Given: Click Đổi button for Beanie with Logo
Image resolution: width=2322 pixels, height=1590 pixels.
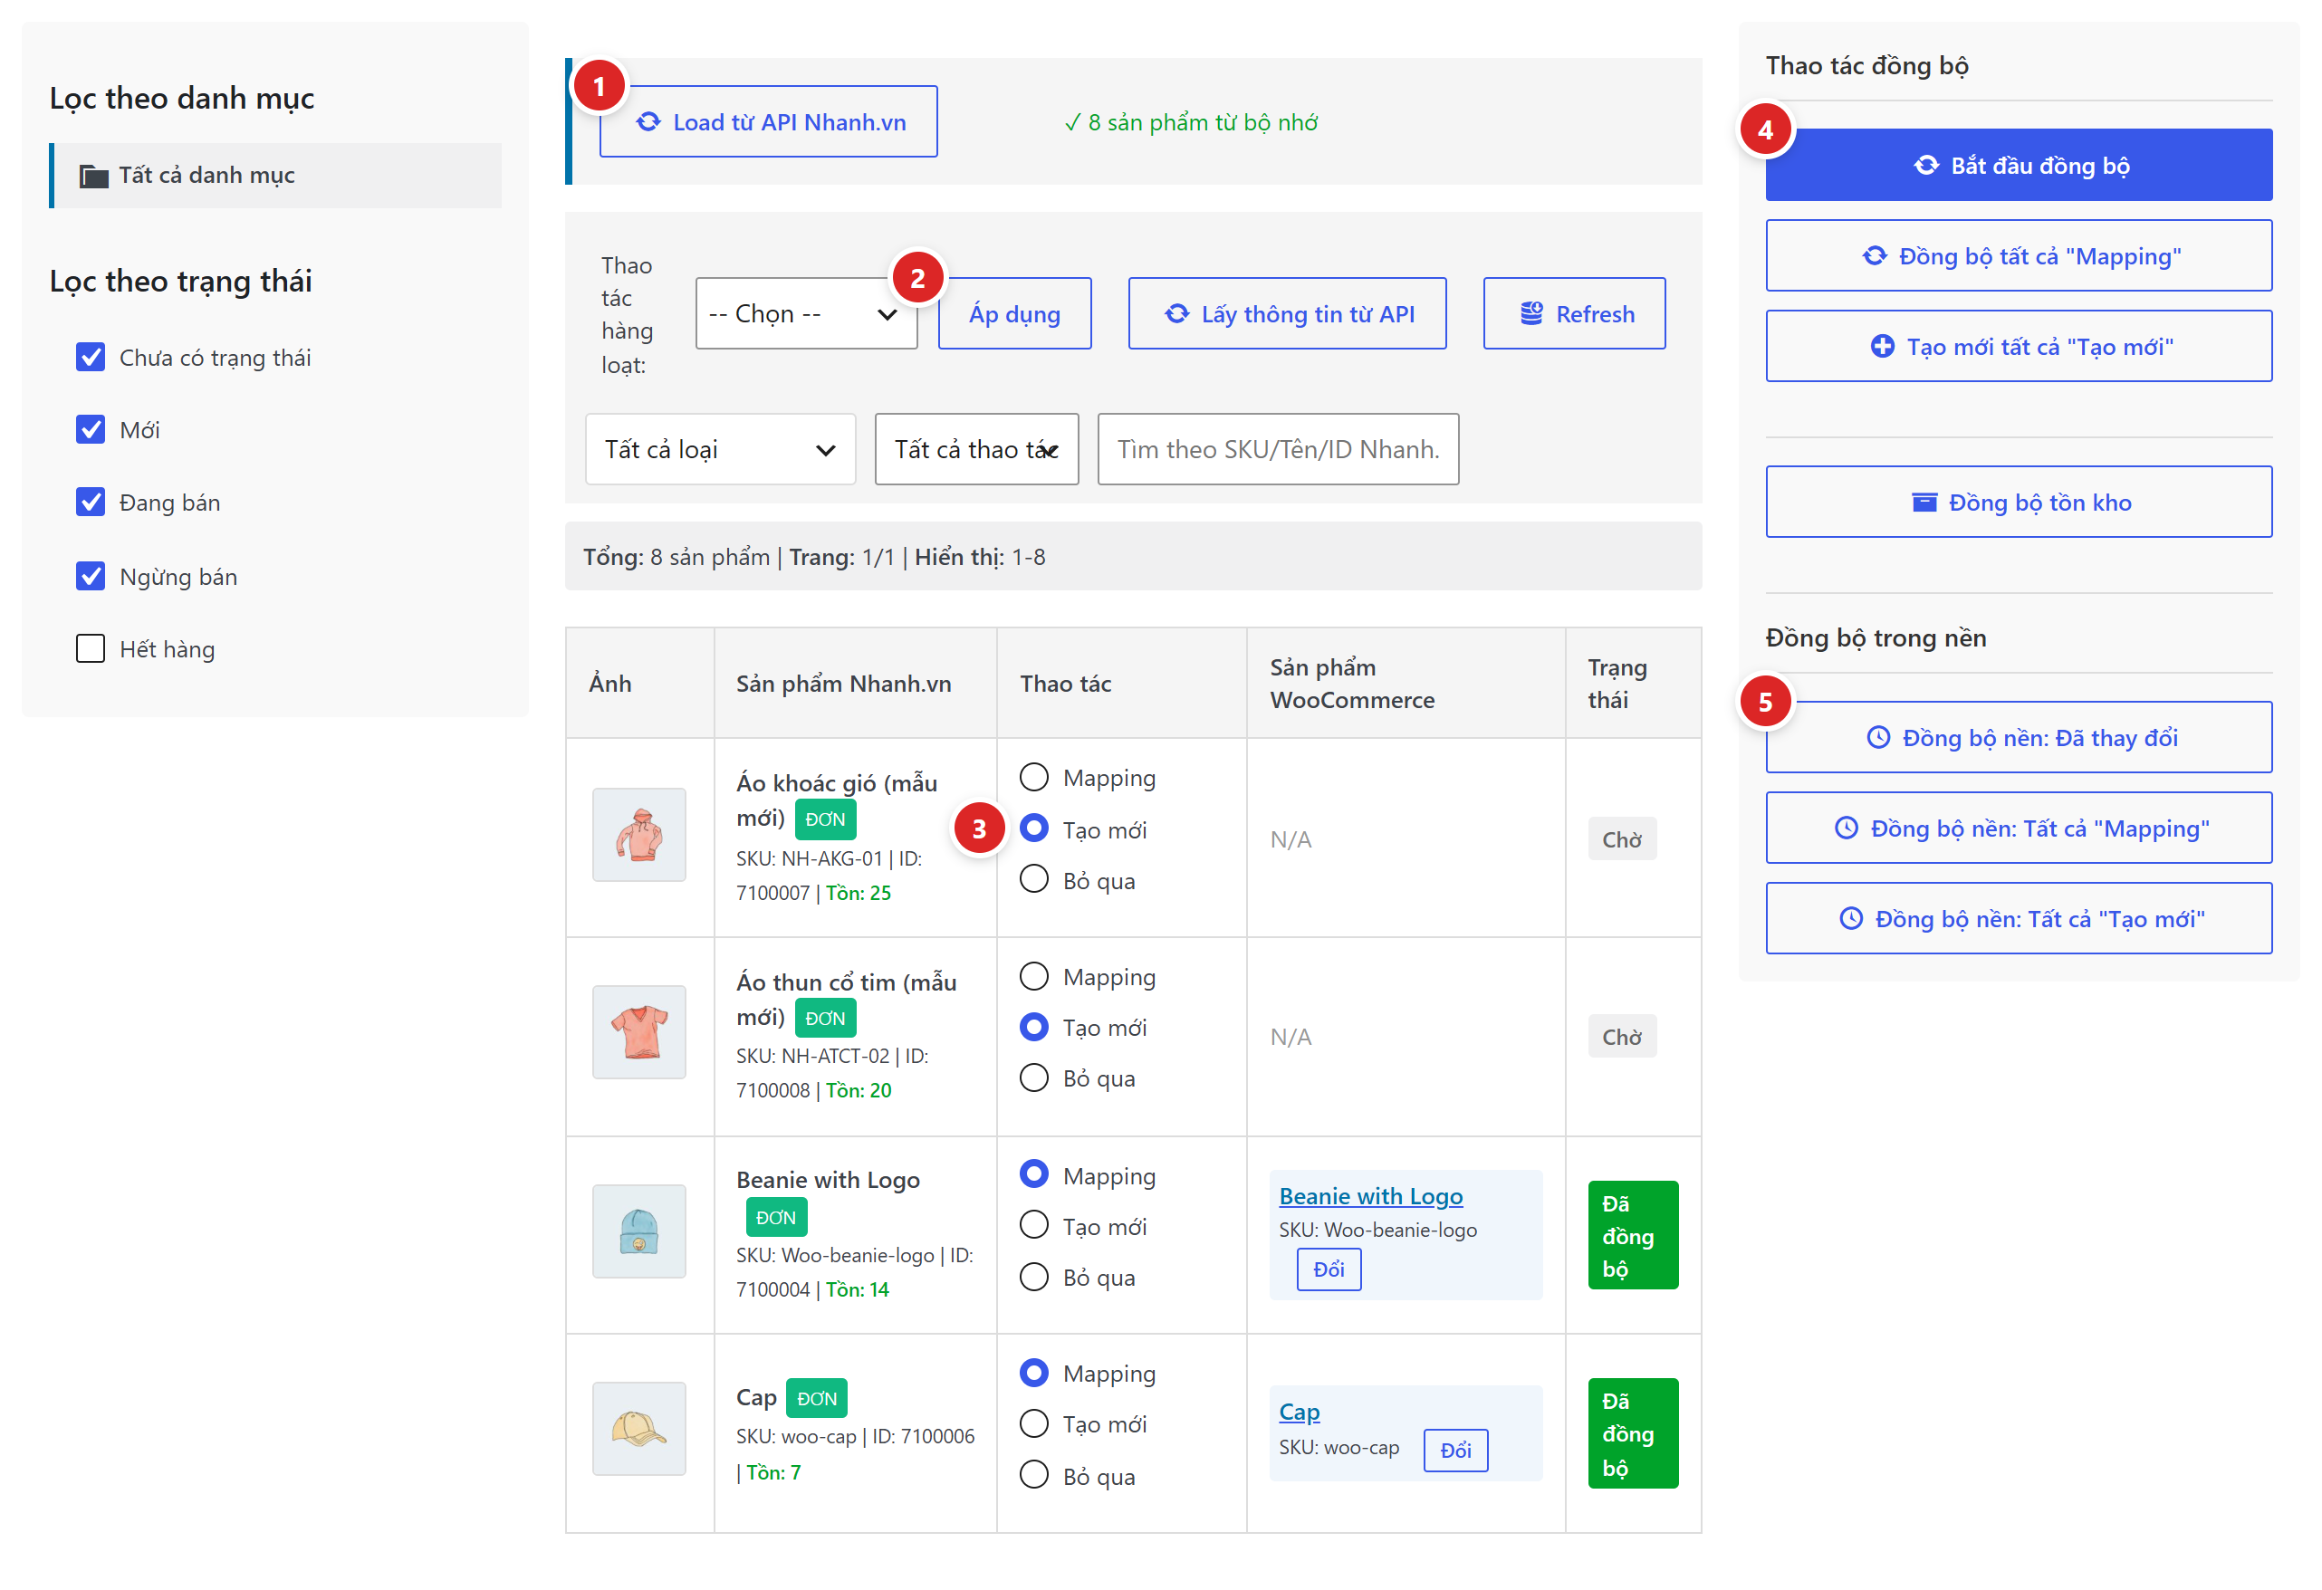Looking at the screenshot, I should [1328, 1269].
